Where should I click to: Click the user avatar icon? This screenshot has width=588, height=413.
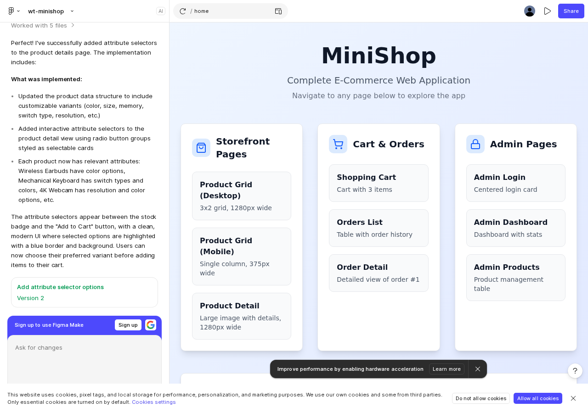tap(529, 10)
